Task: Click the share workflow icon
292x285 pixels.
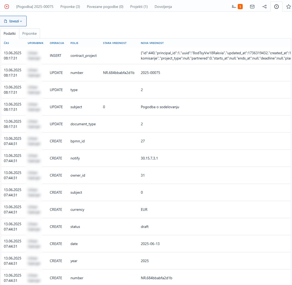Action: coord(264,7)
